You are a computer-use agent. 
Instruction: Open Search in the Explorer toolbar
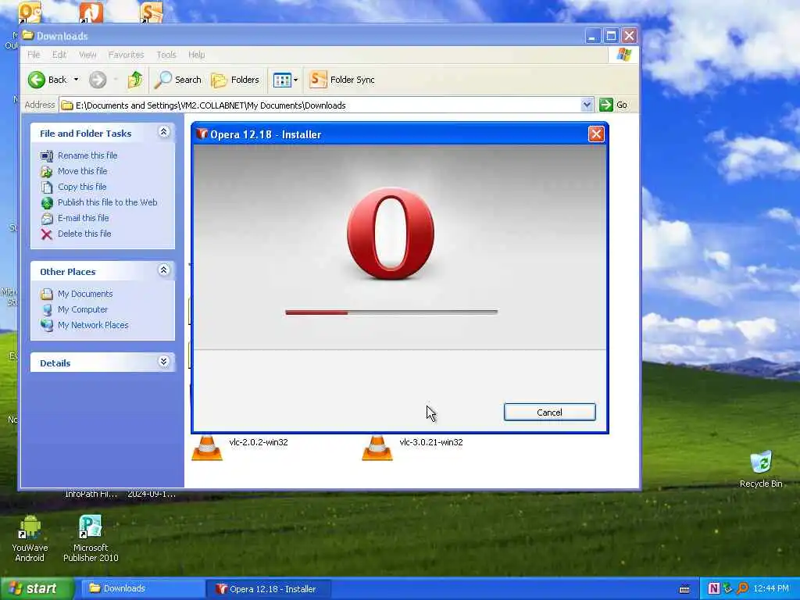click(178, 80)
